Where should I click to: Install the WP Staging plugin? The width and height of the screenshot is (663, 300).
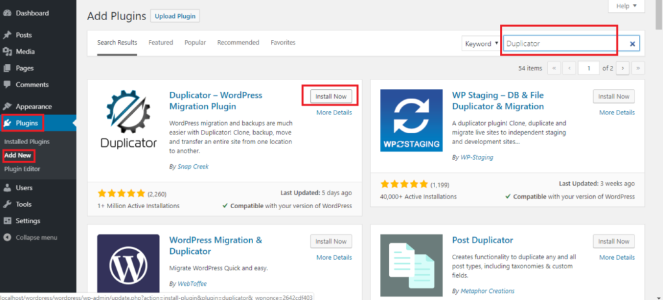coord(614,96)
